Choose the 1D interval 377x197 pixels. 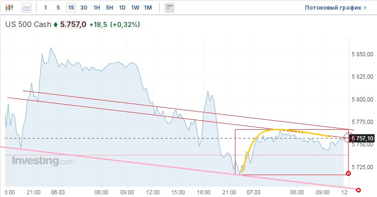point(122,8)
